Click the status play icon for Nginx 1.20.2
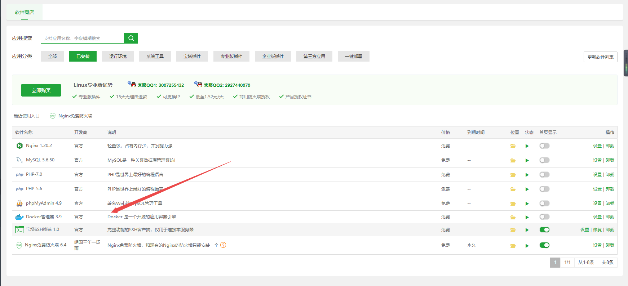This screenshot has width=628, height=286. [527, 146]
